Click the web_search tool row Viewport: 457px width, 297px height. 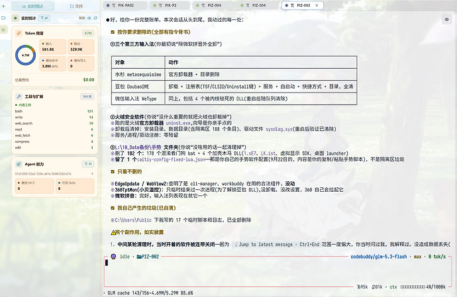click(54, 123)
